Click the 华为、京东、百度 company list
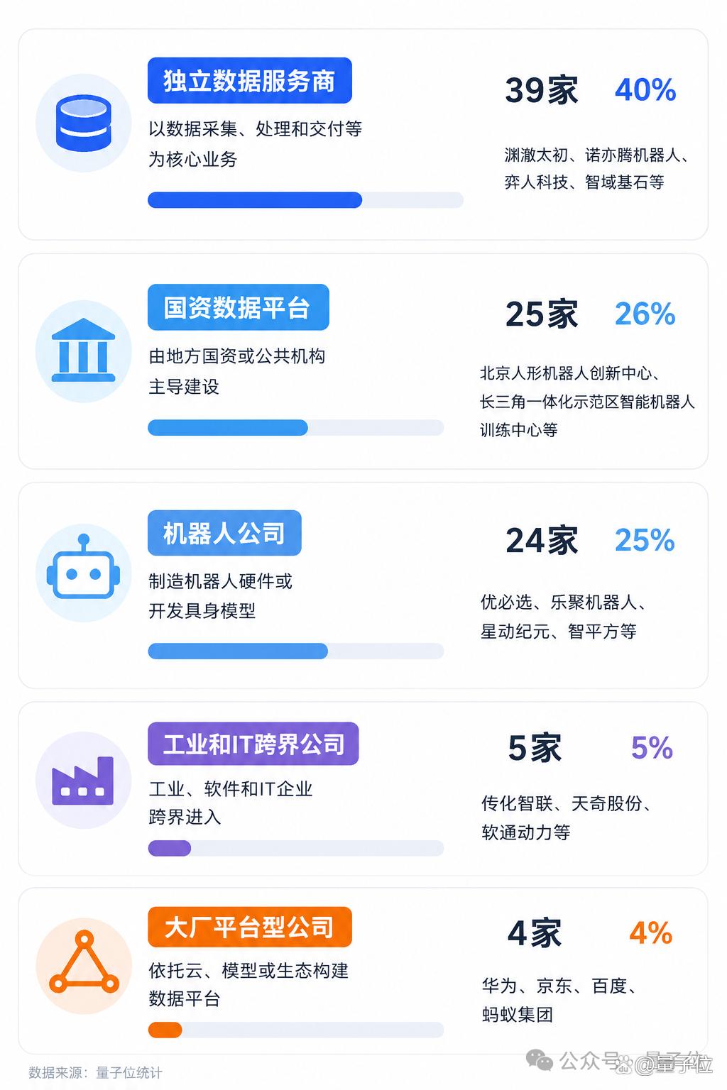The image size is (727, 1090). pyautogui.click(x=560, y=986)
